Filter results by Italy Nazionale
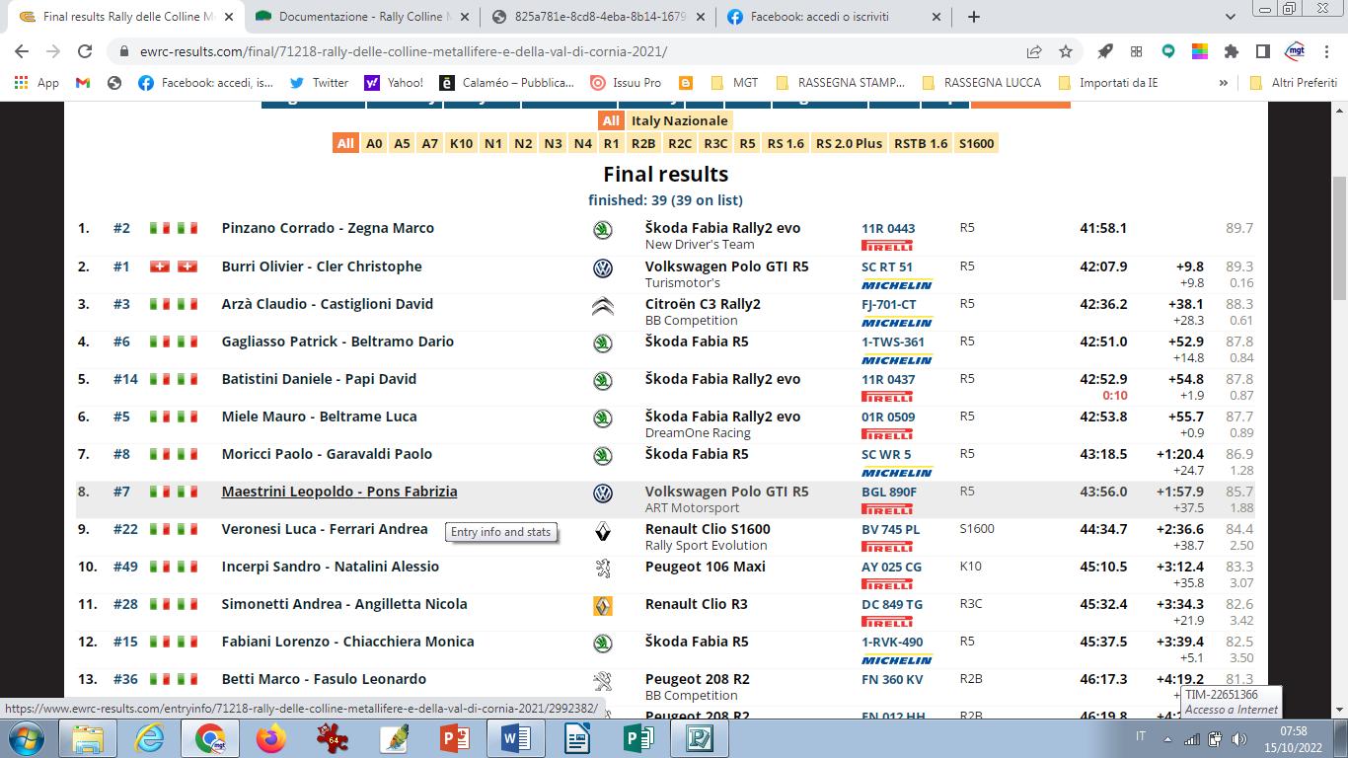 tap(680, 120)
